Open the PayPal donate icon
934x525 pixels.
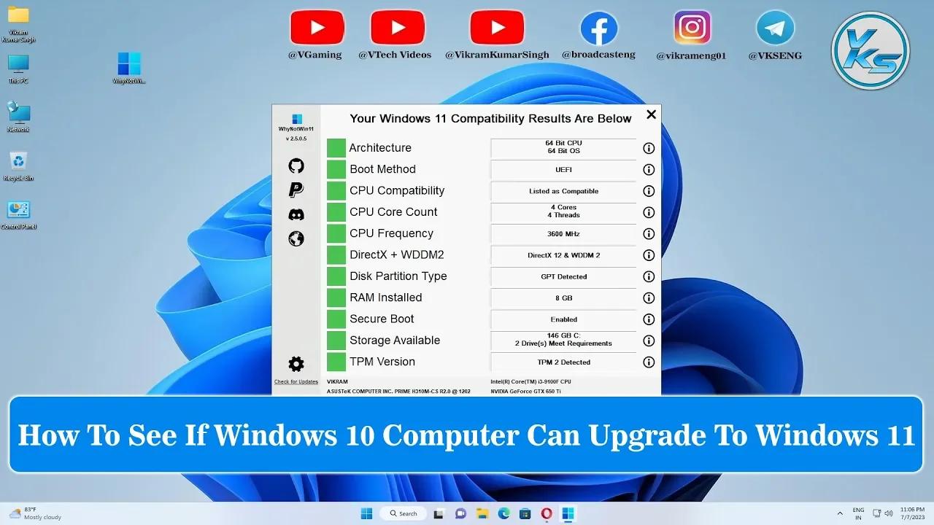coord(296,190)
